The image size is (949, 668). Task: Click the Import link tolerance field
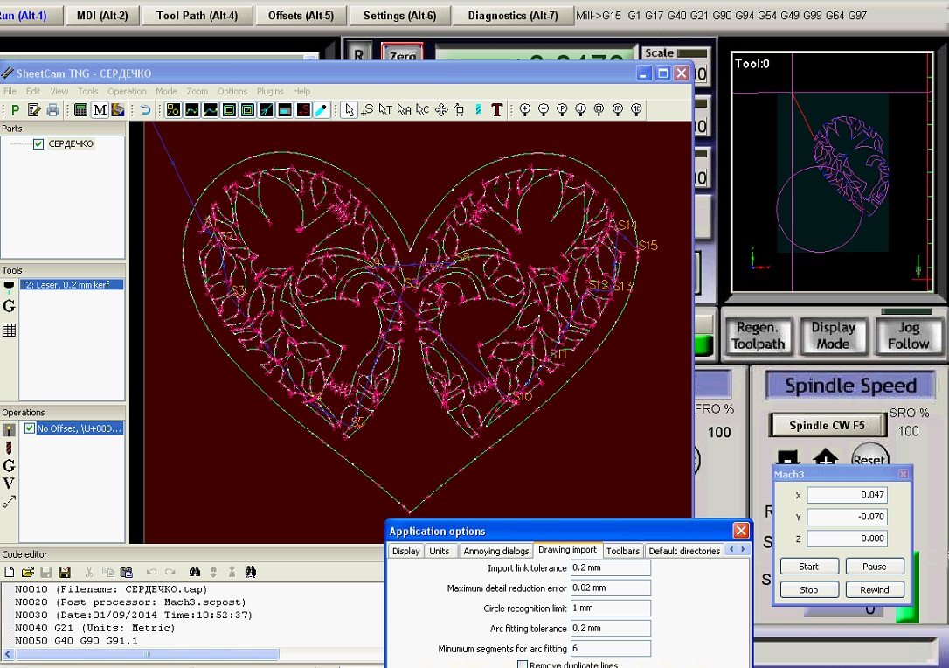point(610,568)
